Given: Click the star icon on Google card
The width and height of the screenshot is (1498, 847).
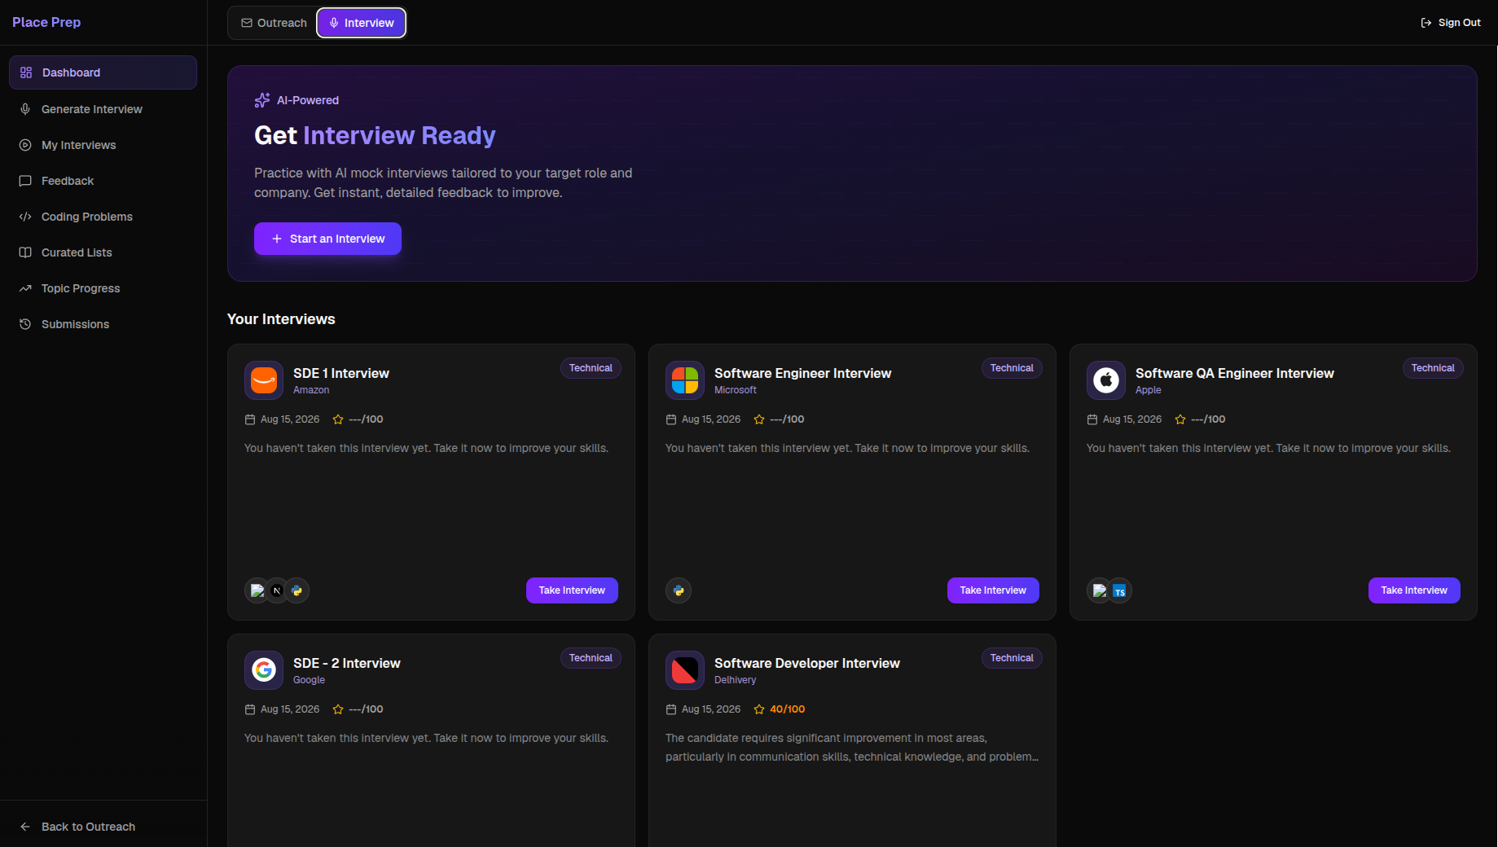Looking at the screenshot, I should click(x=338, y=709).
